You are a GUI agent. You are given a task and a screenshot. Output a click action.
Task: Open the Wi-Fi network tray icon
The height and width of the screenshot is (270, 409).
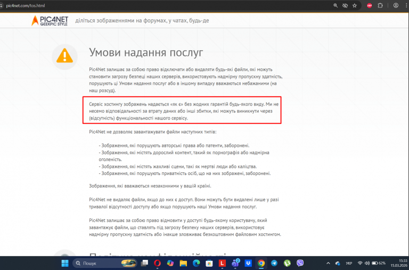point(360,263)
